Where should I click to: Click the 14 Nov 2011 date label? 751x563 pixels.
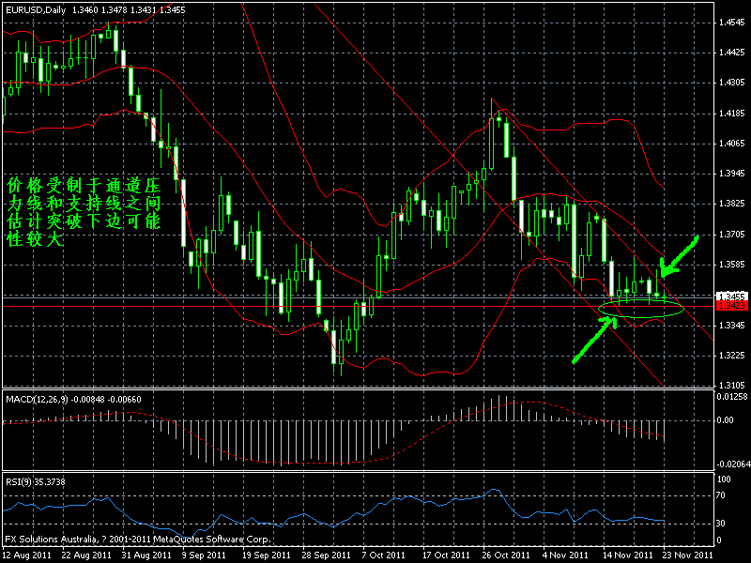(627, 555)
